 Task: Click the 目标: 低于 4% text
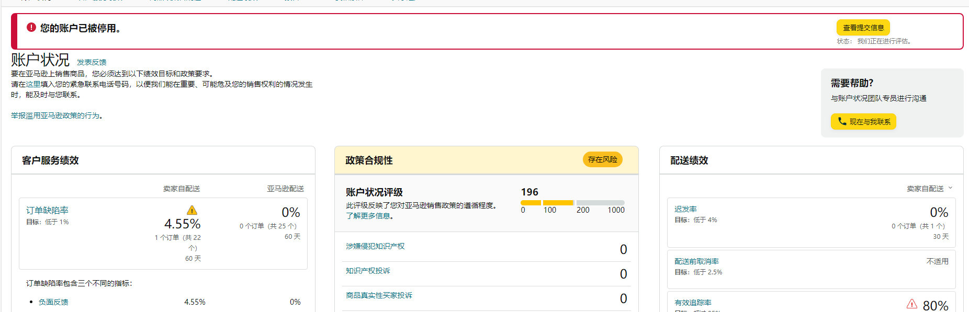(x=696, y=220)
